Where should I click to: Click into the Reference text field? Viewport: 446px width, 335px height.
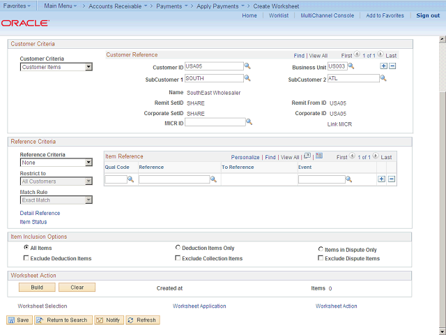tap(174, 179)
